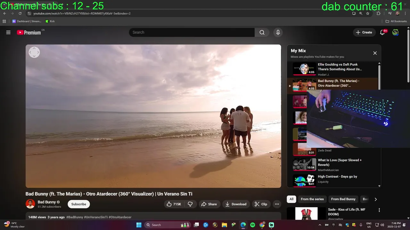The height and width of the screenshot is (230, 410).
Task: Open the apps grid in bookmarks bar
Action: 4,21
